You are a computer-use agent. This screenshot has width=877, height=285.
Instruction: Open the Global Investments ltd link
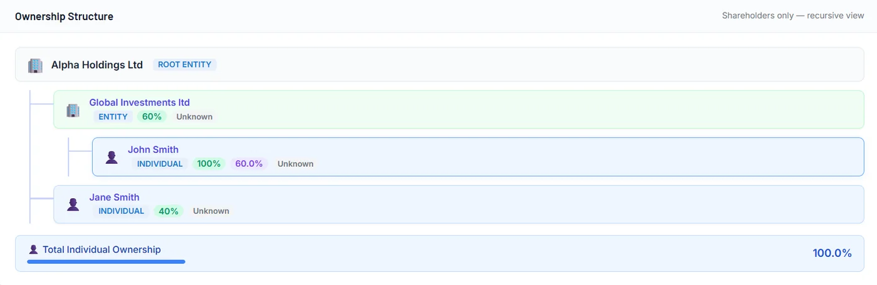click(x=139, y=102)
